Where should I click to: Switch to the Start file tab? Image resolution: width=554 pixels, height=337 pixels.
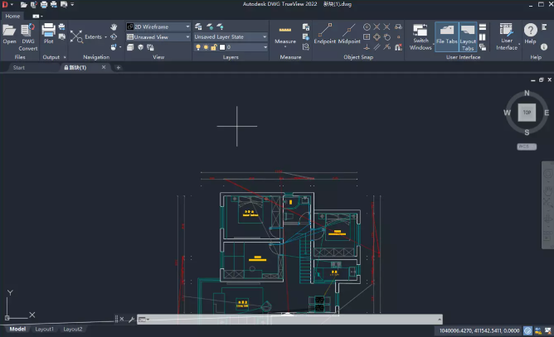pyautogui.click(x=19, y=67)
